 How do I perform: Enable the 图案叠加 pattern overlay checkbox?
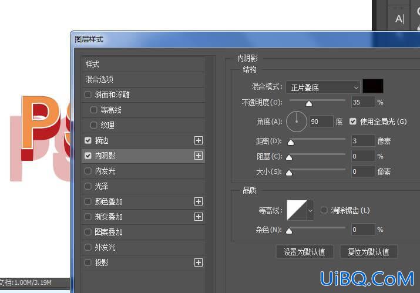pos(88,232)
